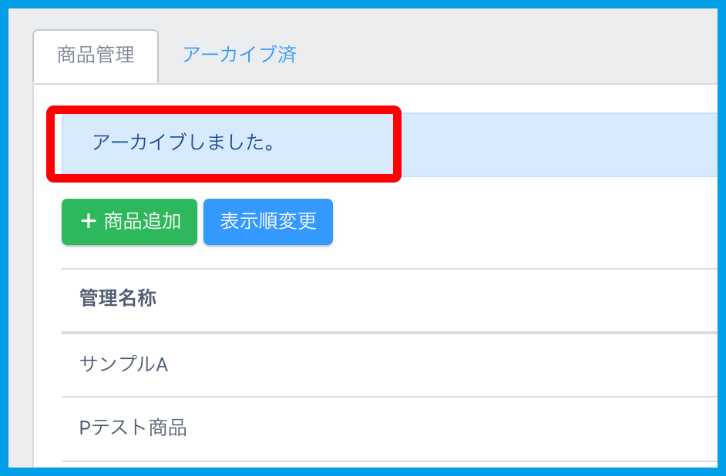Click the red highlight frame's top border
Image resolution: width=726 pixels, height=476 pixels.
click(224, 110)
